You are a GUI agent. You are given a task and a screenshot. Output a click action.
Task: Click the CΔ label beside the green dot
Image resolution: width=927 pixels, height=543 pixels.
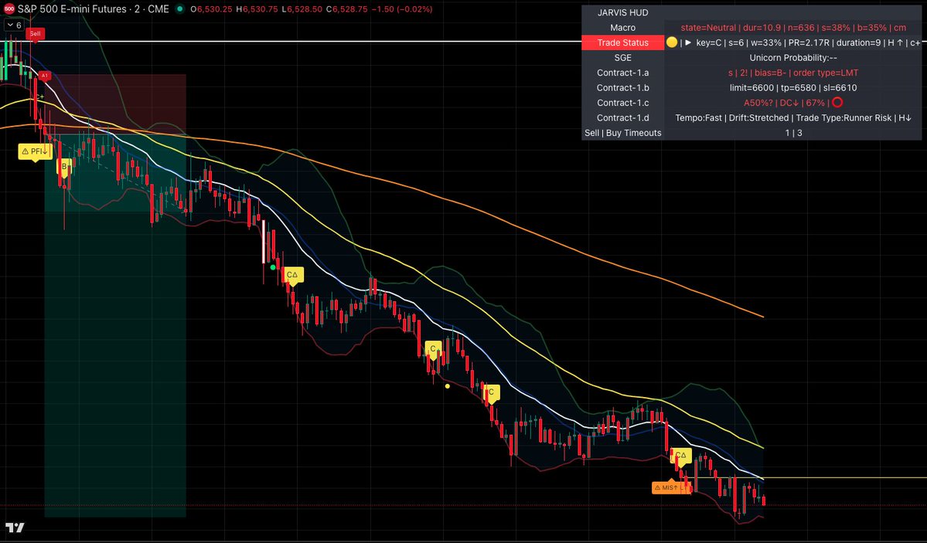click(x=292, y=275)
